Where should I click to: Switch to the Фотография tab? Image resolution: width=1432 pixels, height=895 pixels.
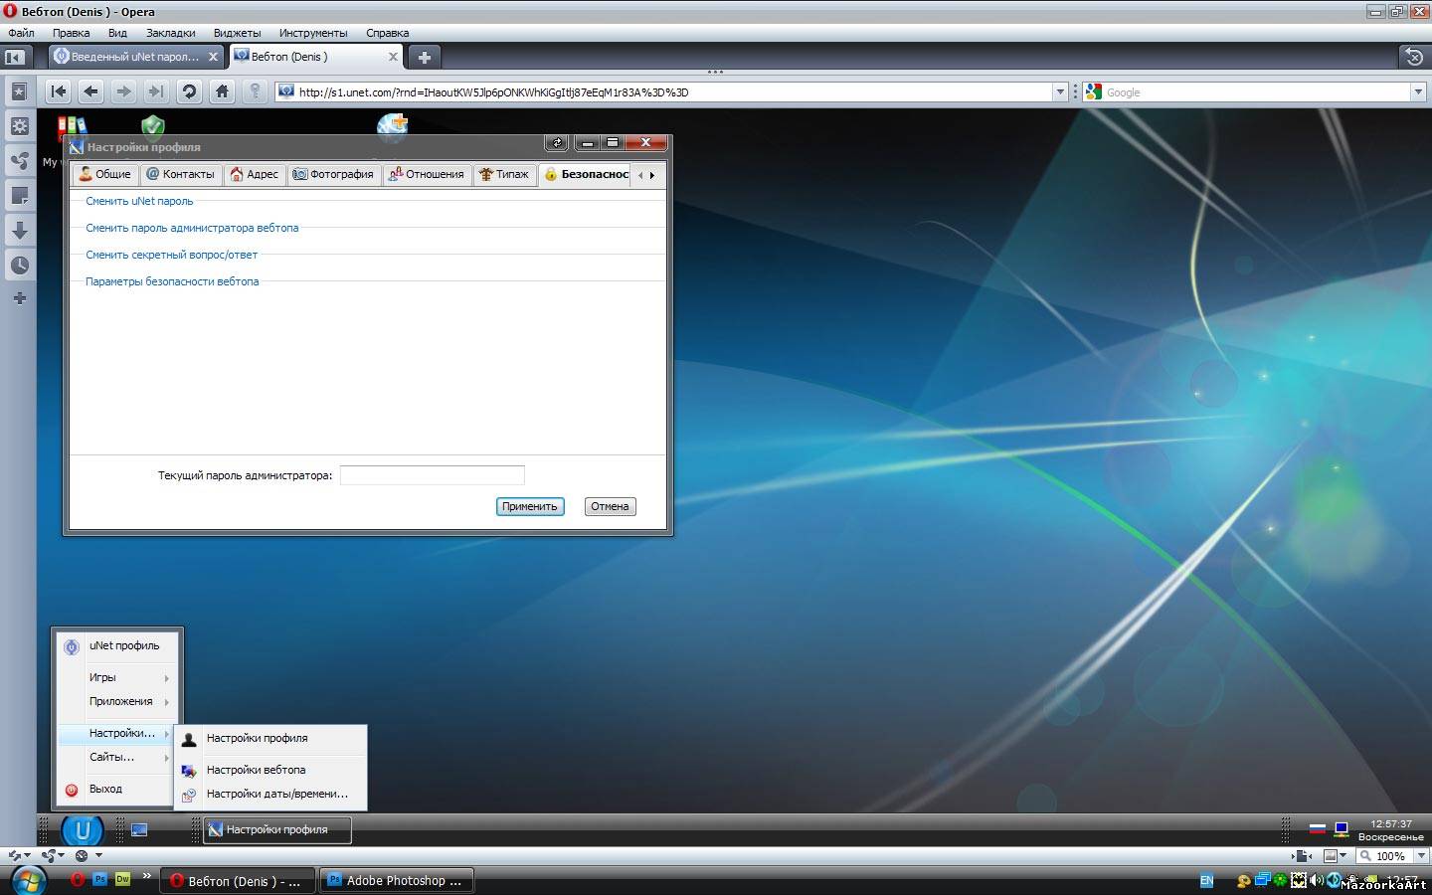(333, 174)
